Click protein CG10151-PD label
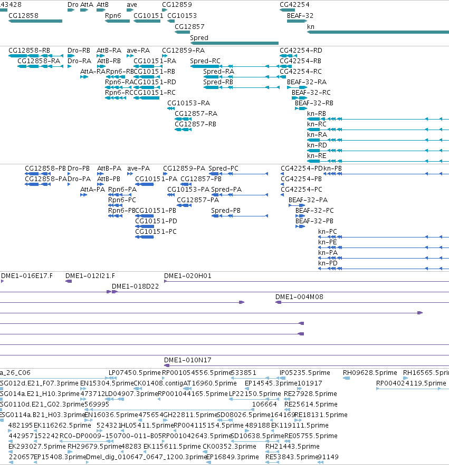This screenshot has width=449, height=465. point(156,221)
